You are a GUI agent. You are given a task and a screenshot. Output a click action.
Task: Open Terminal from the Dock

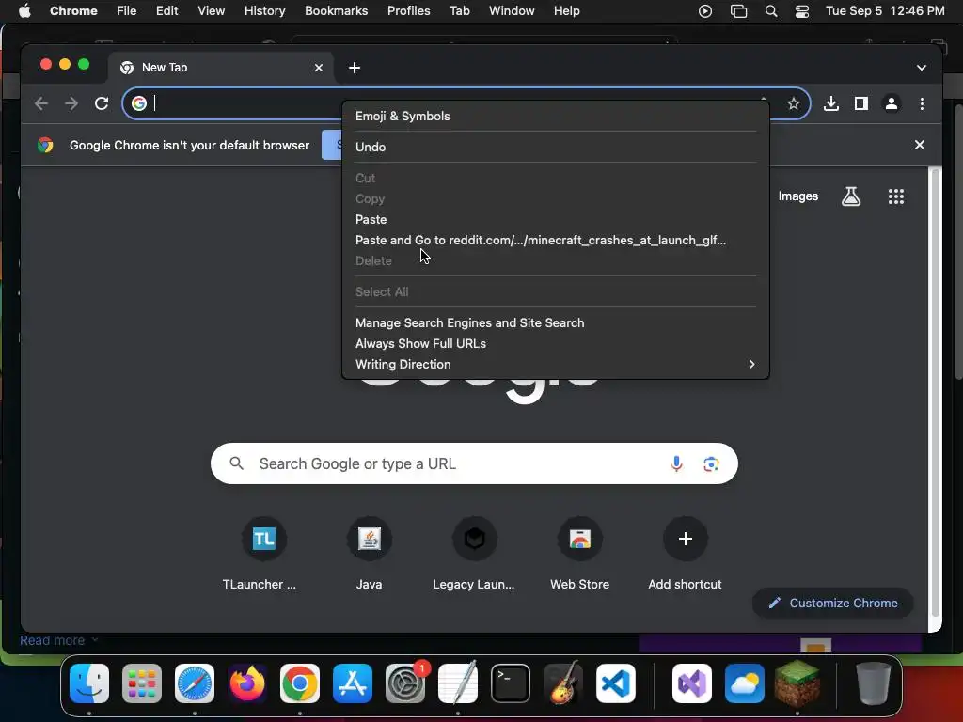[x=511, y=683]
